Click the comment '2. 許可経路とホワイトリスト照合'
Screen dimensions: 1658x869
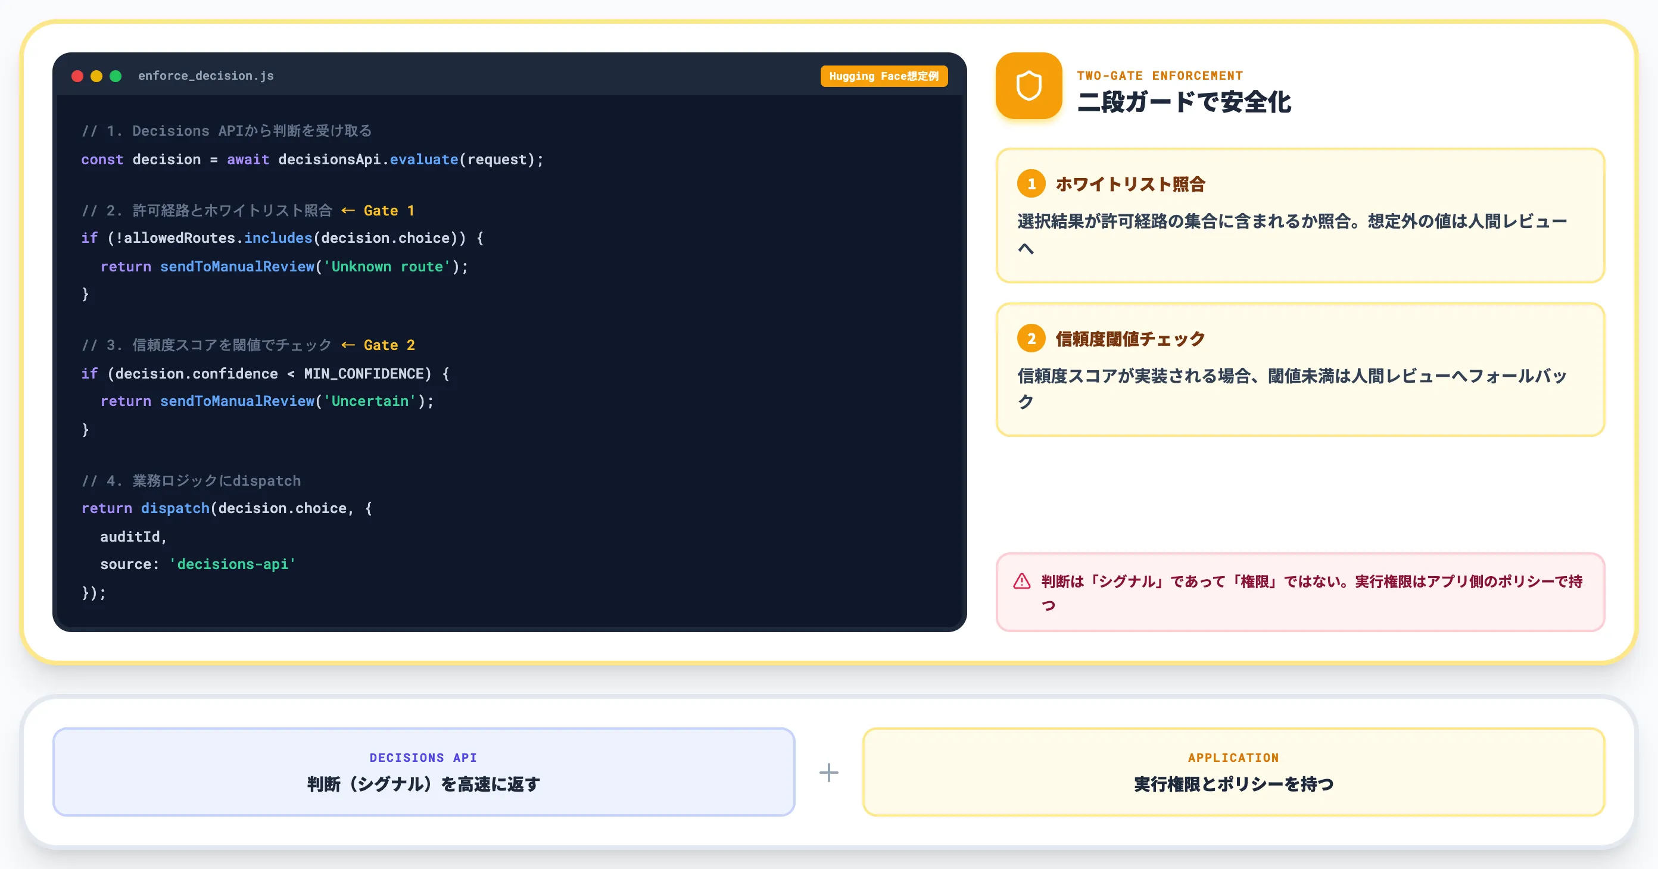pos(207,210)
